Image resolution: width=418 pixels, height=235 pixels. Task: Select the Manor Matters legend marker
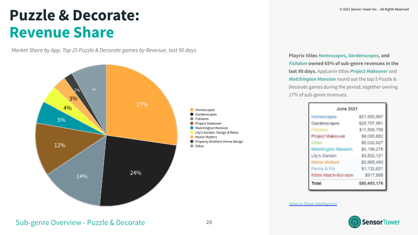(192, 137)
